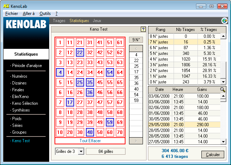Select number 1 in the Keno grid

tap(60, 43)
